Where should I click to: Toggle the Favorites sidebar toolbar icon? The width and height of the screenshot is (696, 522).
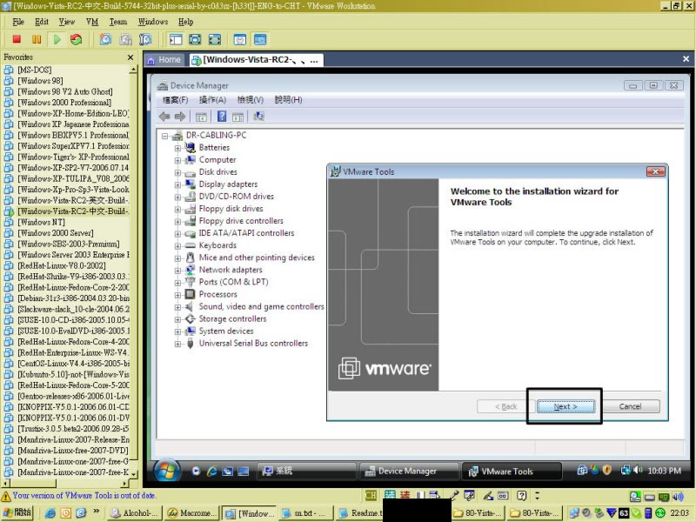(176, 39)
